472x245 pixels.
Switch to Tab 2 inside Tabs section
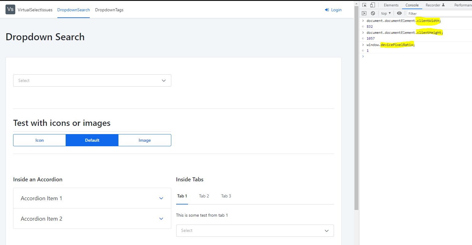204,196
